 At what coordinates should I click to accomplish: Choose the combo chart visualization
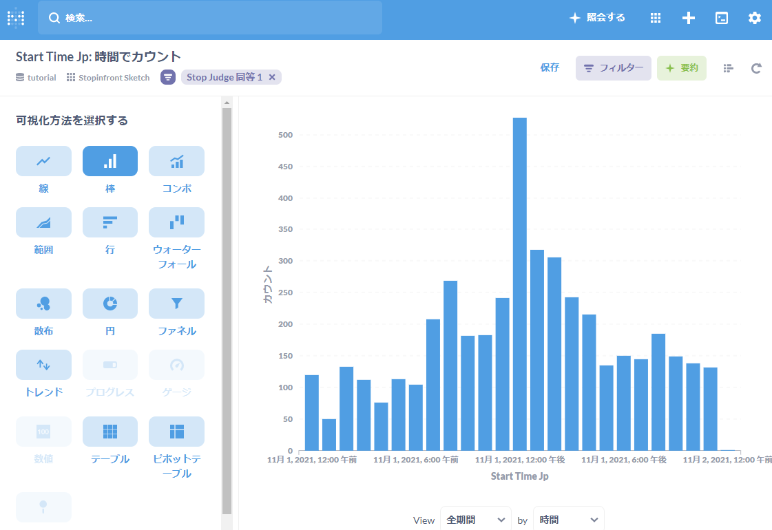(x=176, y=161)
